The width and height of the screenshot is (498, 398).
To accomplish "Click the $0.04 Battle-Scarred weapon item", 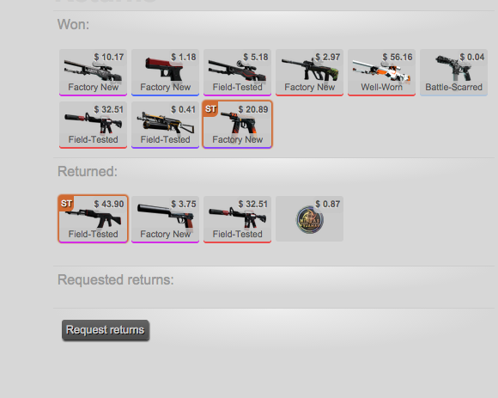I will pyautogui.click(x=453, y=72).
